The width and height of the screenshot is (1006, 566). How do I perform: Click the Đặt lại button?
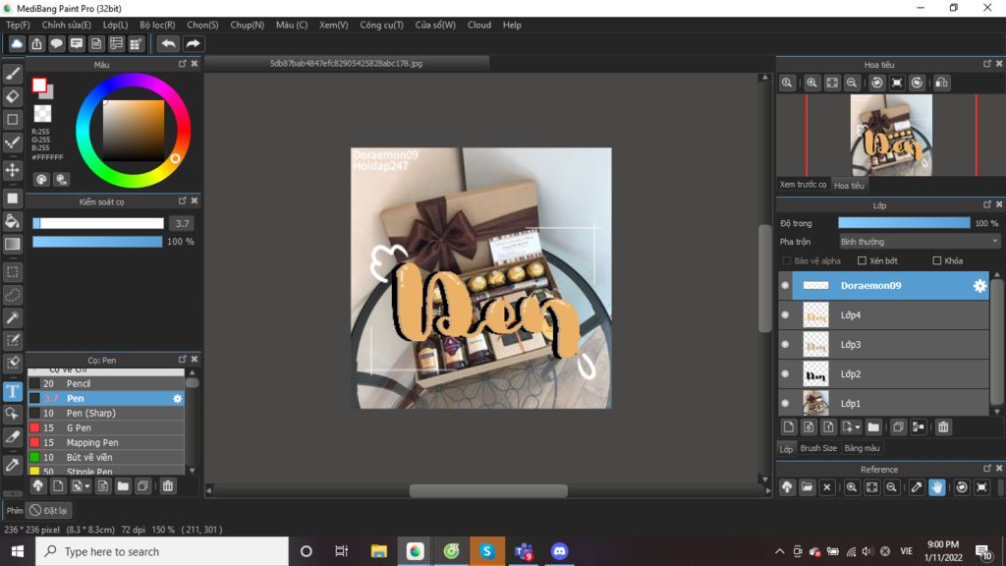[x=49, y=511]
